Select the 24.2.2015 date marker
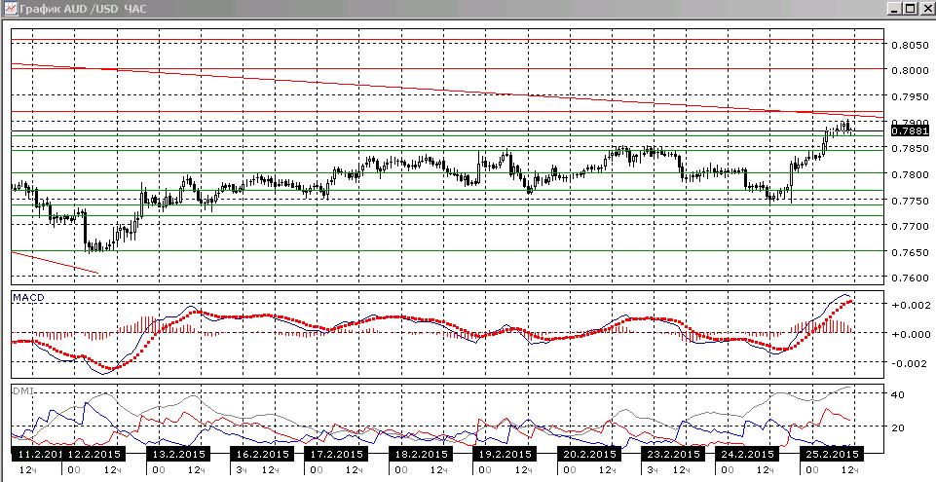The width and height of the screenshot is (936, 482). tap(745, 454)
